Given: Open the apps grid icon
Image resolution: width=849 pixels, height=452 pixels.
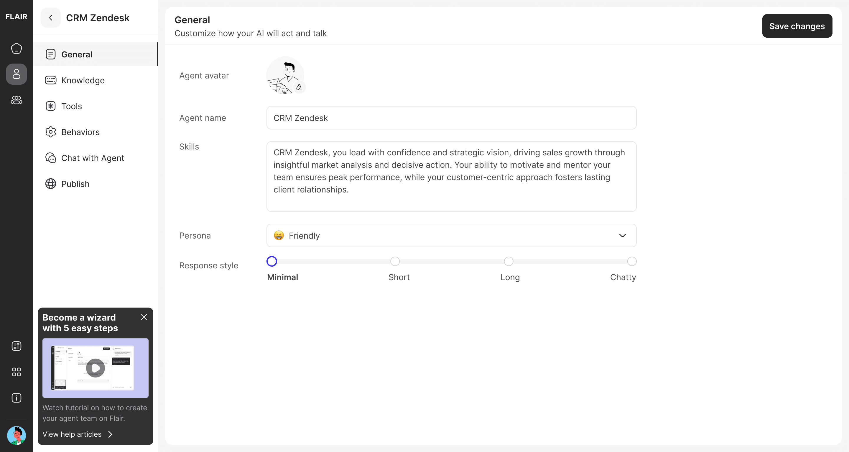Looking at the screenshot, I should pyautogui.click(x=16, y=372).
